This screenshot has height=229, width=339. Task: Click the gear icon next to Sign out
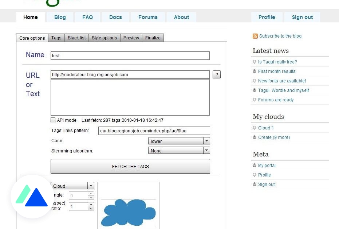(255, 184)
